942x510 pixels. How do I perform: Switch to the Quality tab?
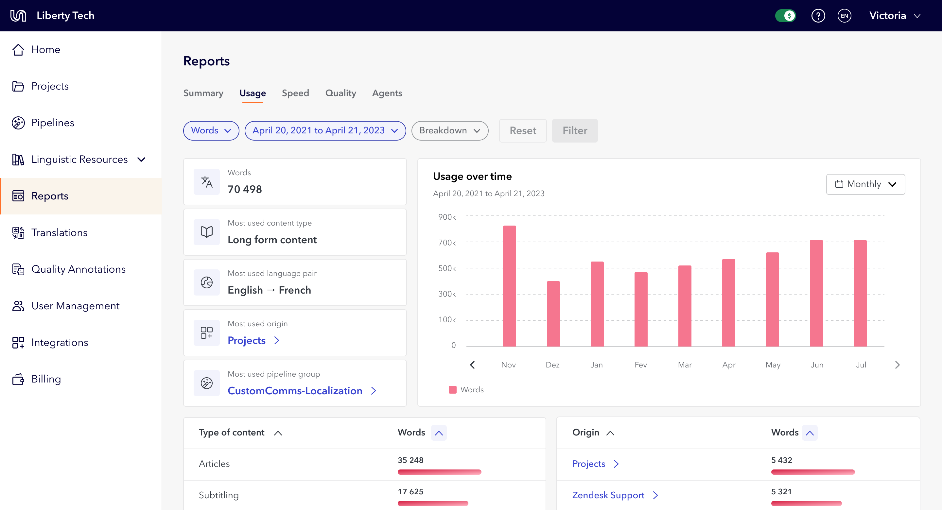[x=341, y=93]
